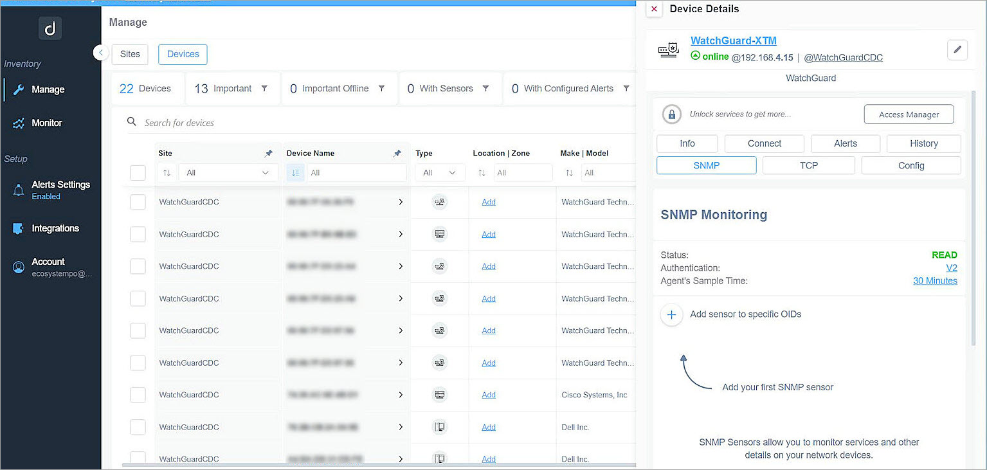This screenshot has width=987, height=470.
Task: Switch to the TCP tab
Action: tap(808, 165)
